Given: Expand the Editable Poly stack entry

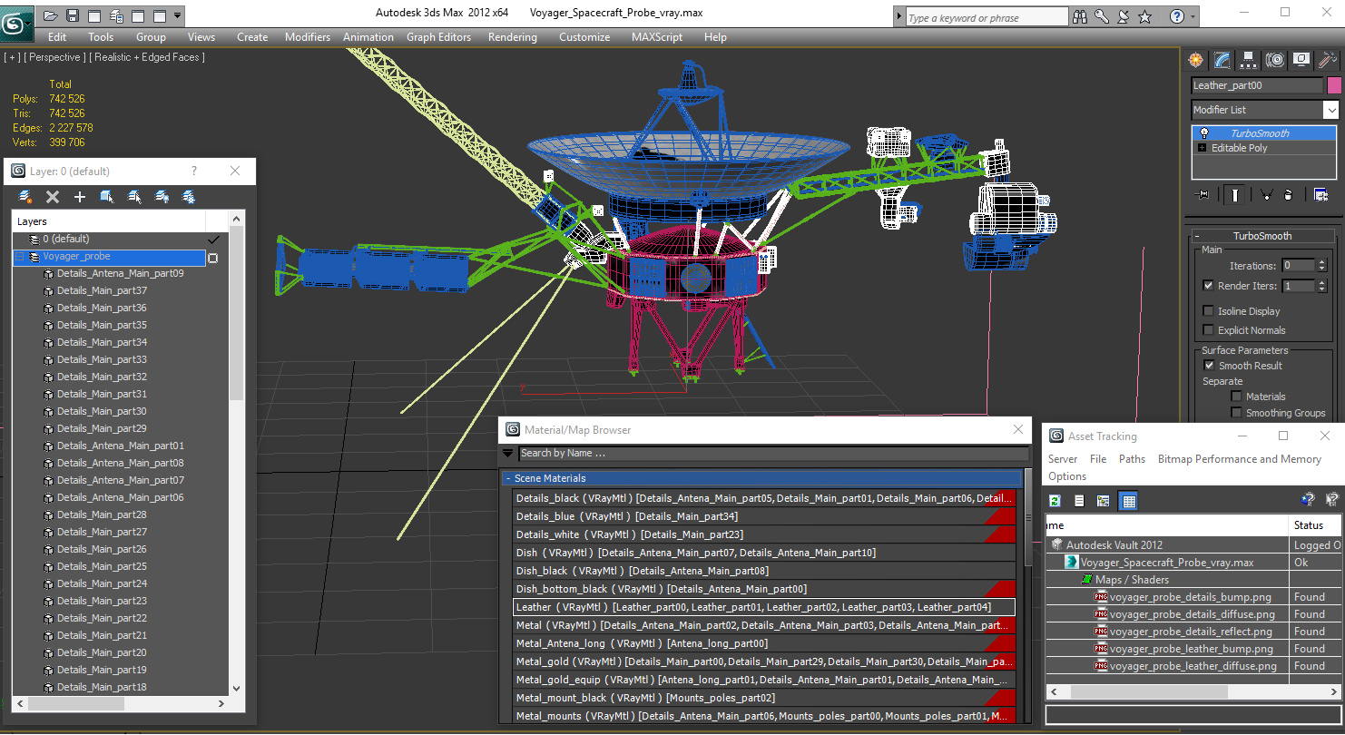Looking at the screenshot, I should pos(1203,148).
